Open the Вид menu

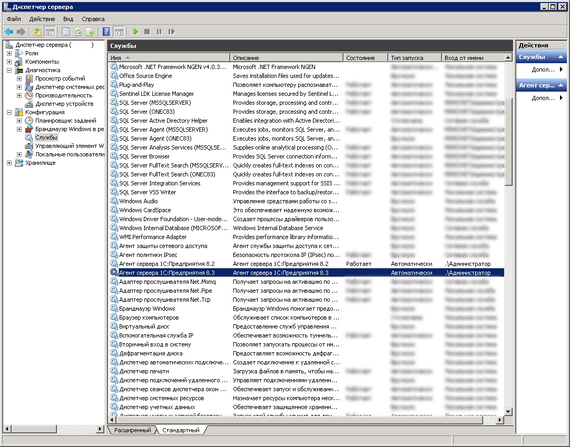(68, 19)
